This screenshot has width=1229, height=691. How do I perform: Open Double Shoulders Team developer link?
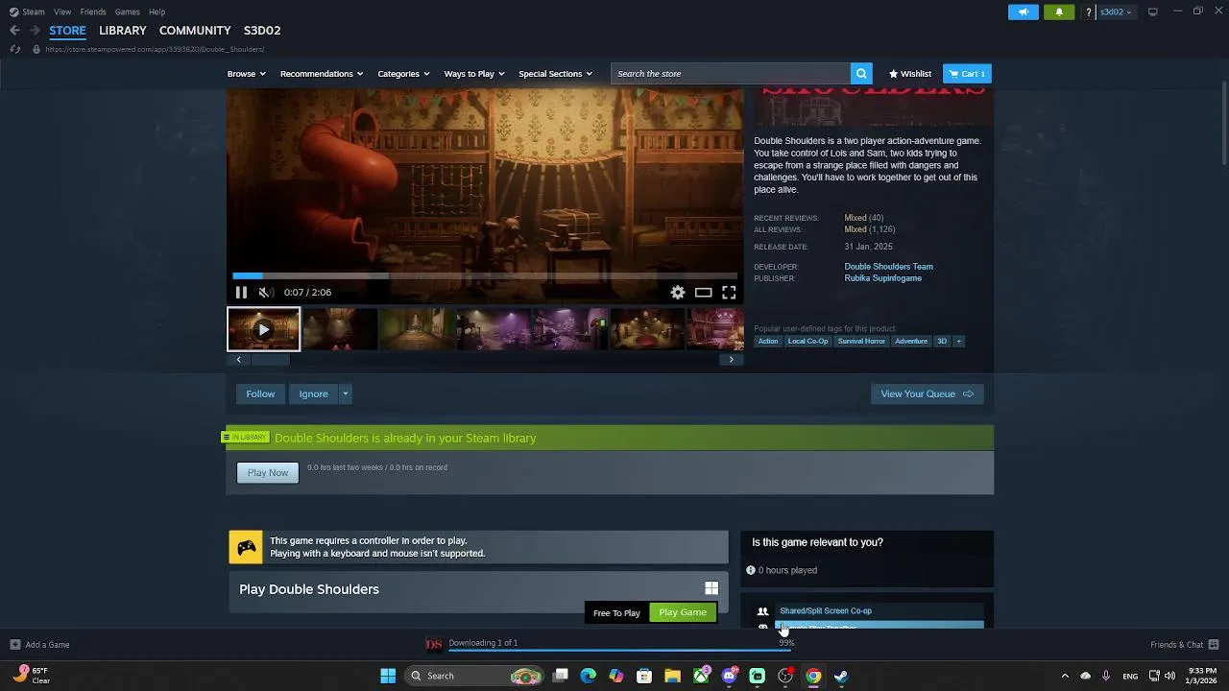[888, 267]
